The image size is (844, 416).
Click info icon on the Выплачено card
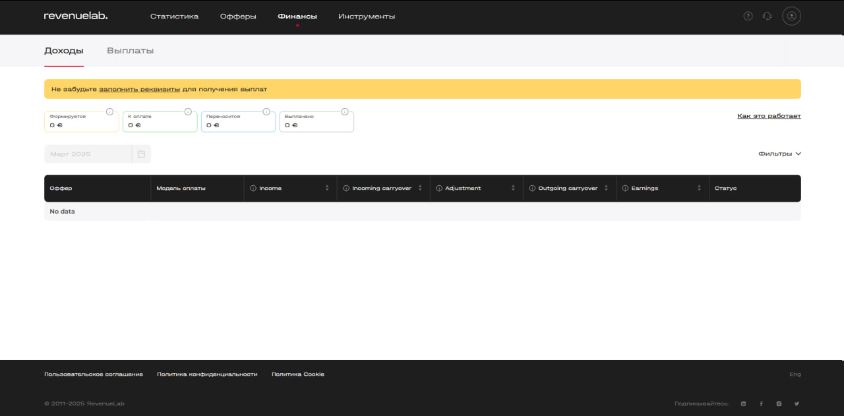pyautogui.click(x=345, y=111)
